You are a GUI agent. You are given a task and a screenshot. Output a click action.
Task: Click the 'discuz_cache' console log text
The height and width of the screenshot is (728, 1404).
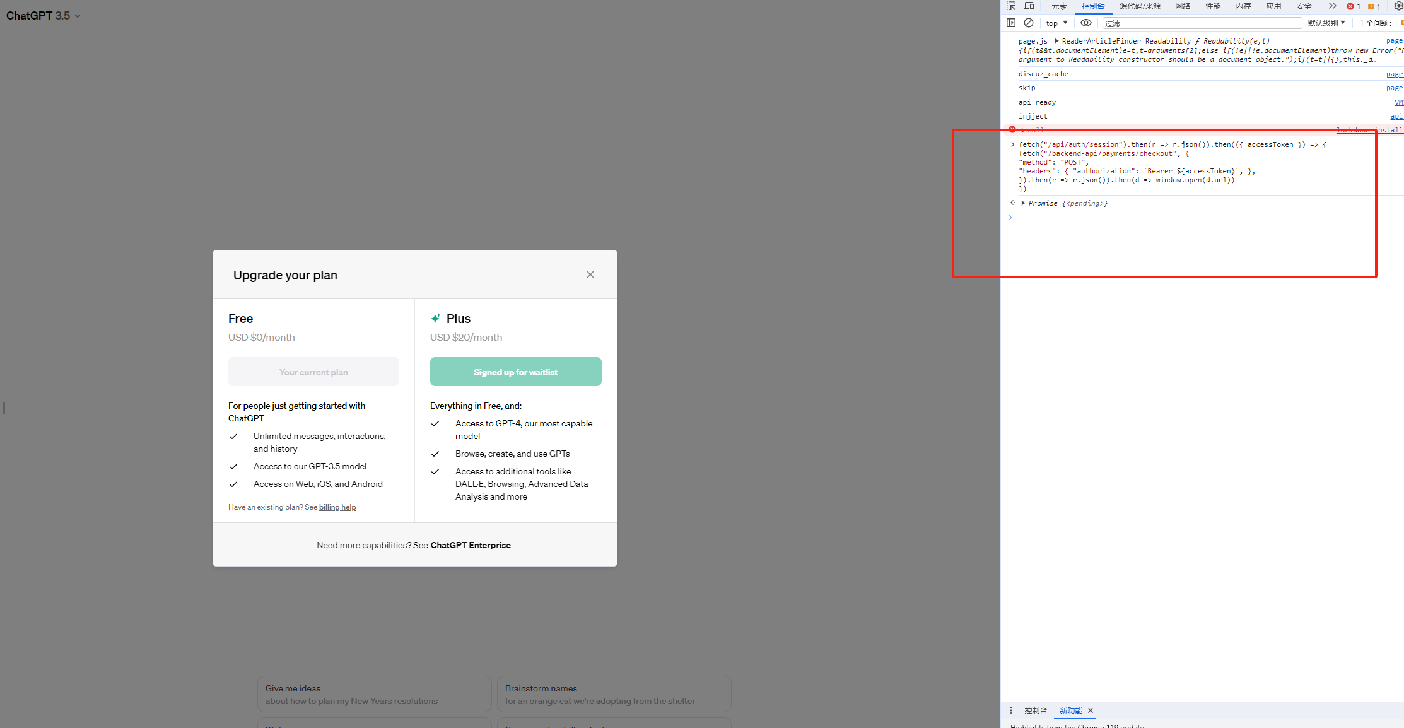pos(1043,74)
